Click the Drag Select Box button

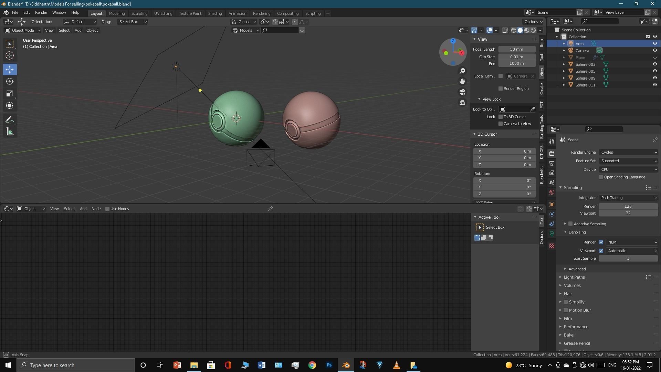coord(133,22)
